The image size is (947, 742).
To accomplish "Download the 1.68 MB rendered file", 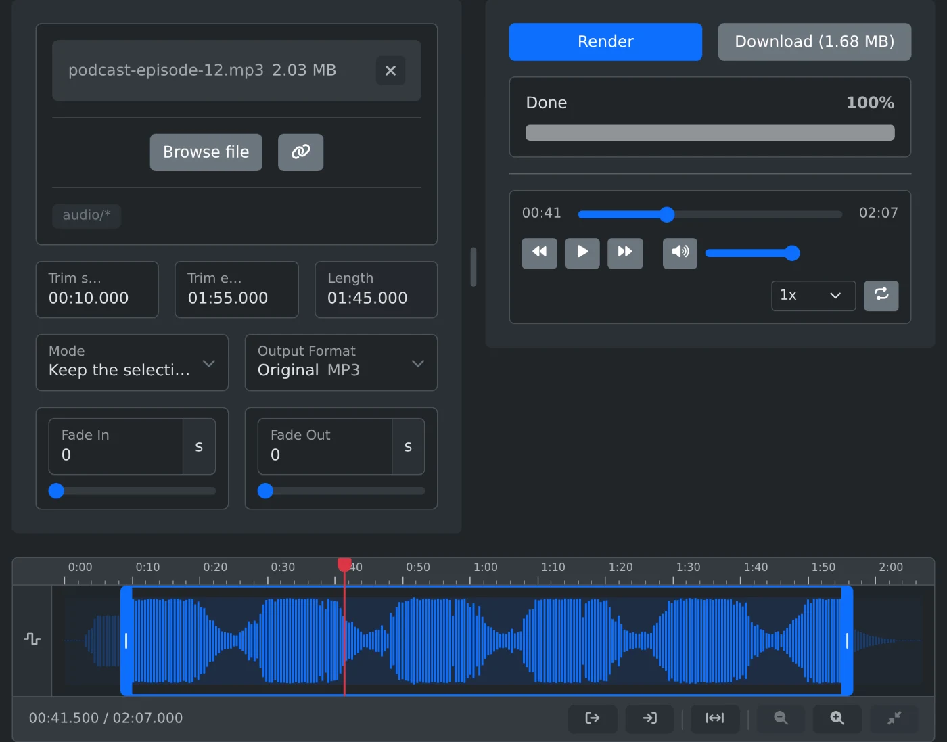I will pos(814,42).
